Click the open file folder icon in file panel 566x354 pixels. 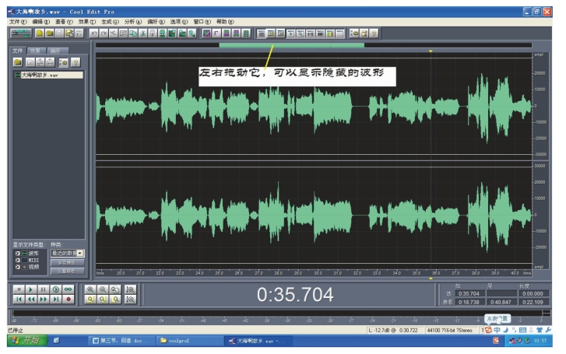point(18,61)
